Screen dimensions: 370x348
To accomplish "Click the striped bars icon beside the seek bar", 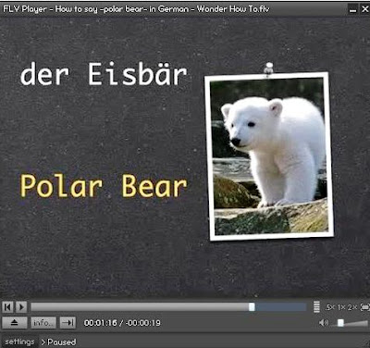I will coord(316,307).
